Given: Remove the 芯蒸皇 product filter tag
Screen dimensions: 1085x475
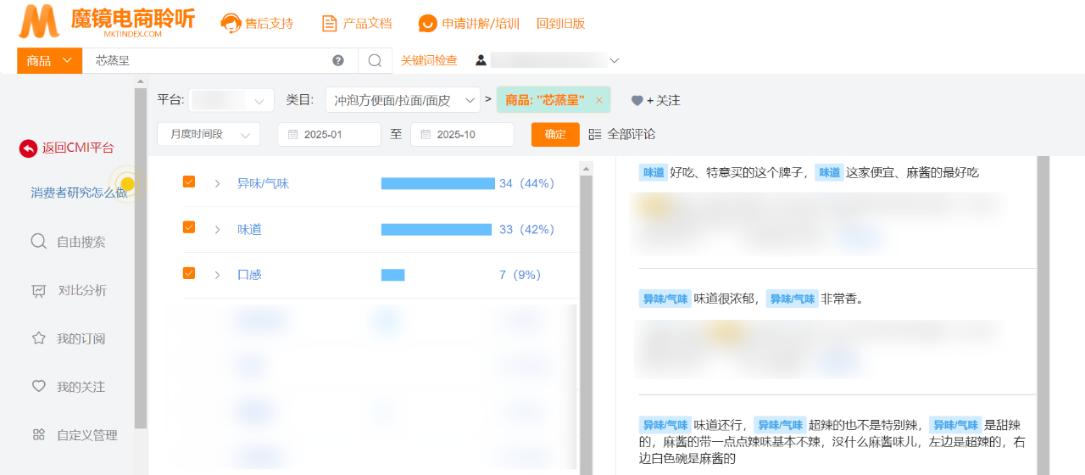Looking at the screenshot, I should (598, 100).
